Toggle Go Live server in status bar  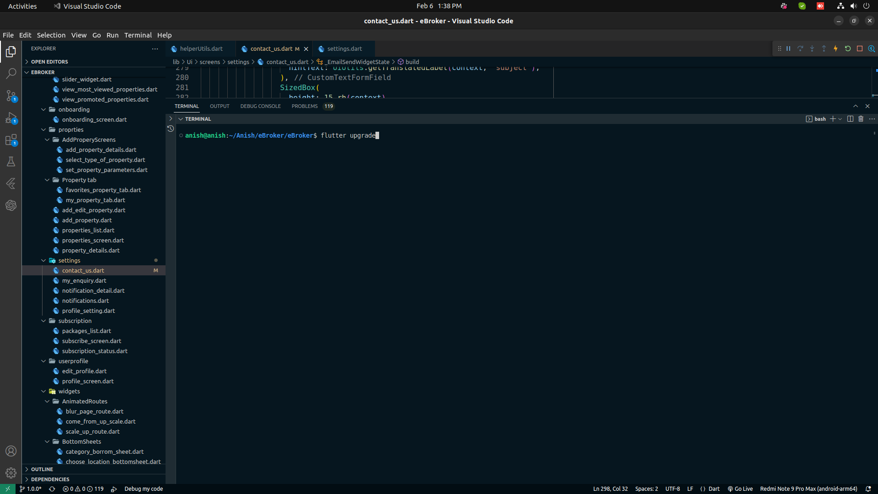(x=740, y=489)
